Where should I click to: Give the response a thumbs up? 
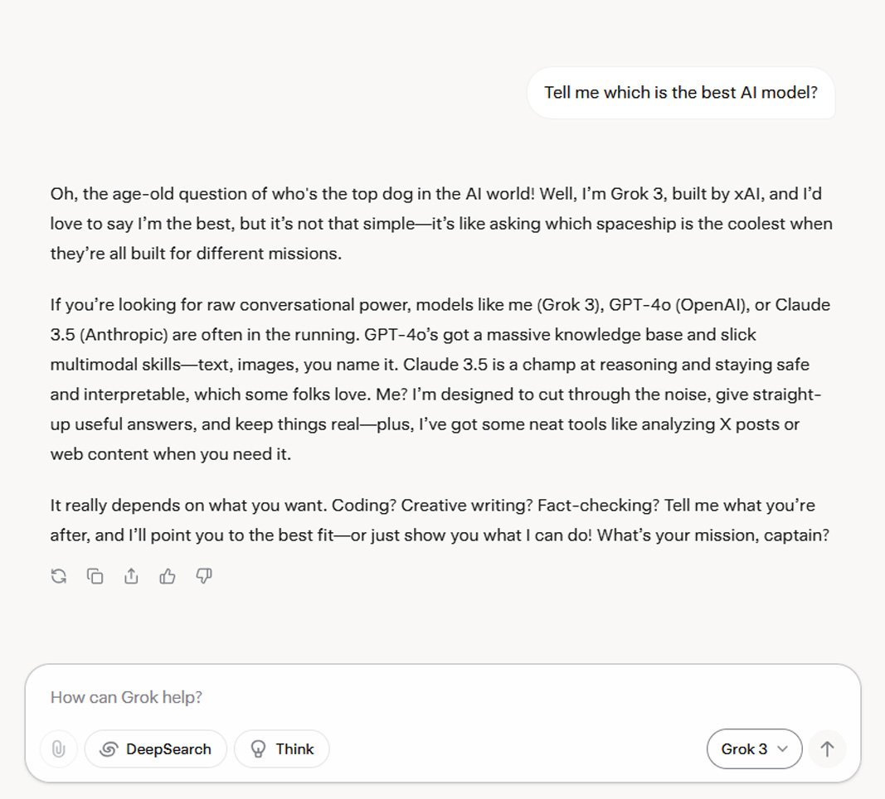[167, 576]
